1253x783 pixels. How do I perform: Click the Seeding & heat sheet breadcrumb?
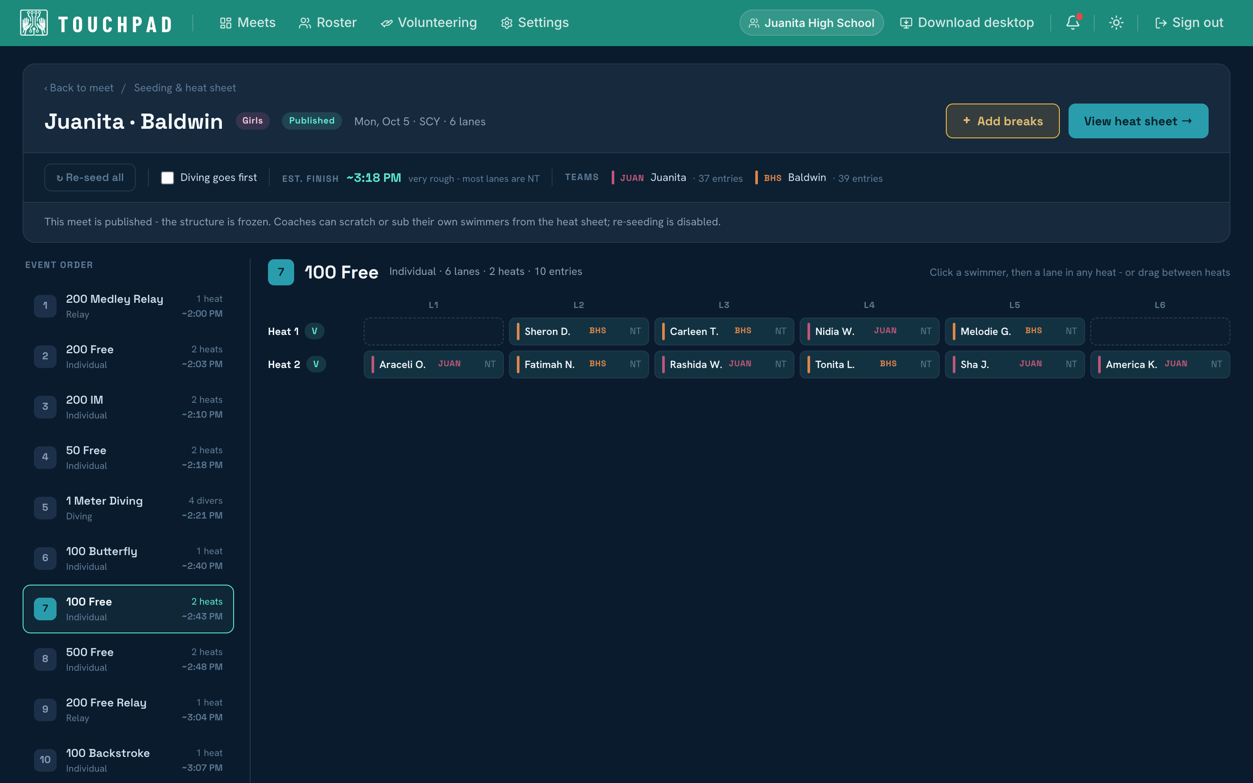[x=185, y=88]
